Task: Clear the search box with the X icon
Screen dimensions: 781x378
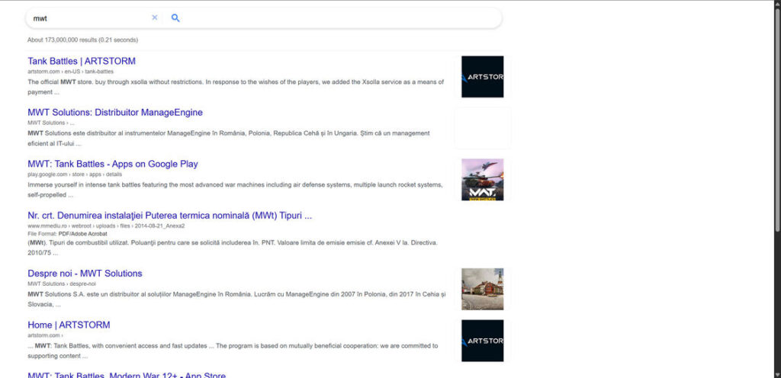Action: click(154, 18)
